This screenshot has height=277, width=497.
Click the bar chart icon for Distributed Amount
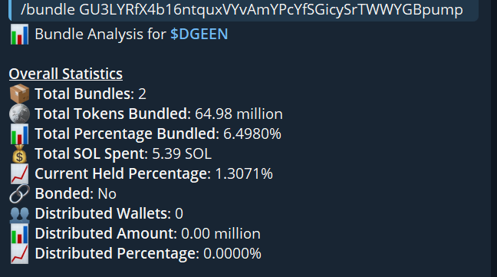point(19,233)
